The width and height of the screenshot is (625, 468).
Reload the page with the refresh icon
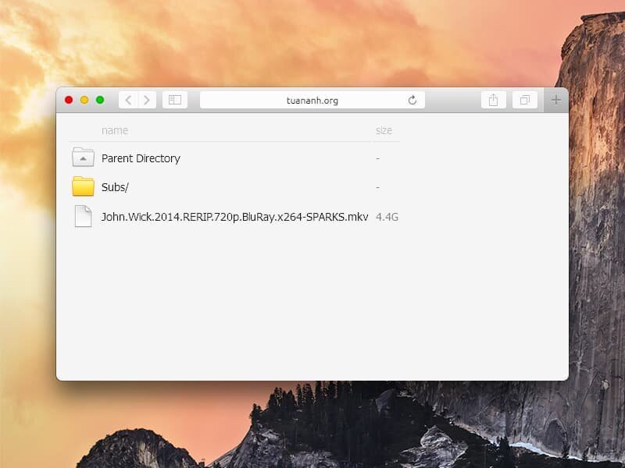412,100
